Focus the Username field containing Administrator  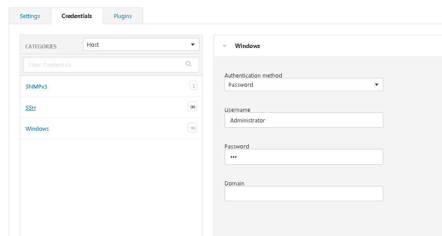(303, 120)
